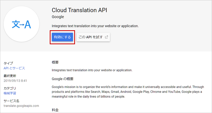The width and height of the screenshot is (212, 113).
Task: Enable the API with 有効にする button
Action: (62, 37)
